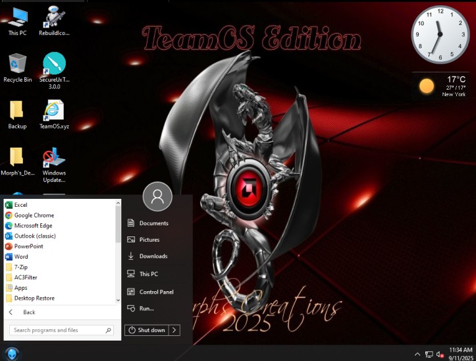Click the analog clock desktop gadget

pyautogui.click(x=440, y=34)
